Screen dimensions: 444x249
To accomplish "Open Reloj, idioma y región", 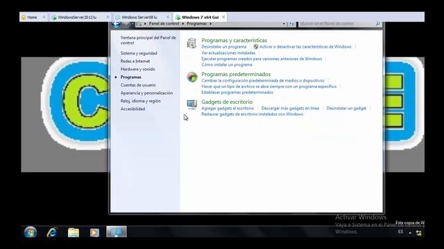I will 140,101.
